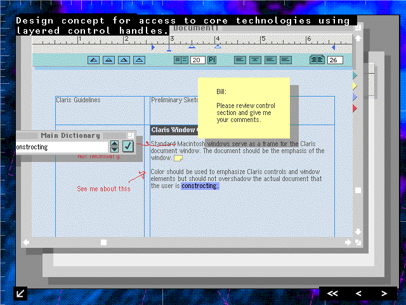Accept spelling with the checkmark button
This screenshot has width=406, height=305.
tap(128, 146)
